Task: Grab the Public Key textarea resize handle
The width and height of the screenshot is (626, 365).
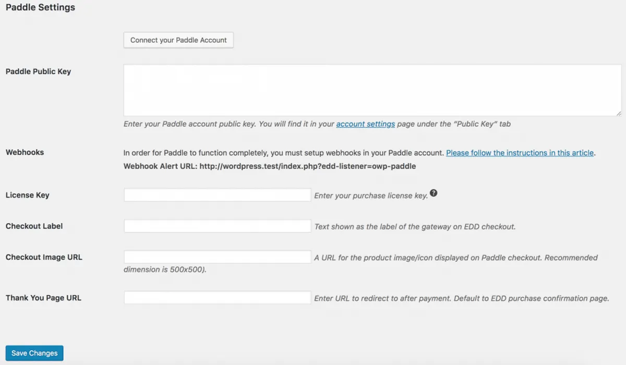Action: [x=619, y=113]
